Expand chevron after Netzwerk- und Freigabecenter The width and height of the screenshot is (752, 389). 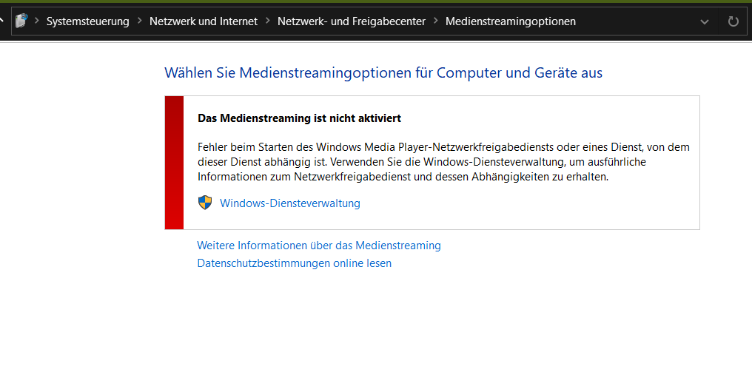pos(435,21)
